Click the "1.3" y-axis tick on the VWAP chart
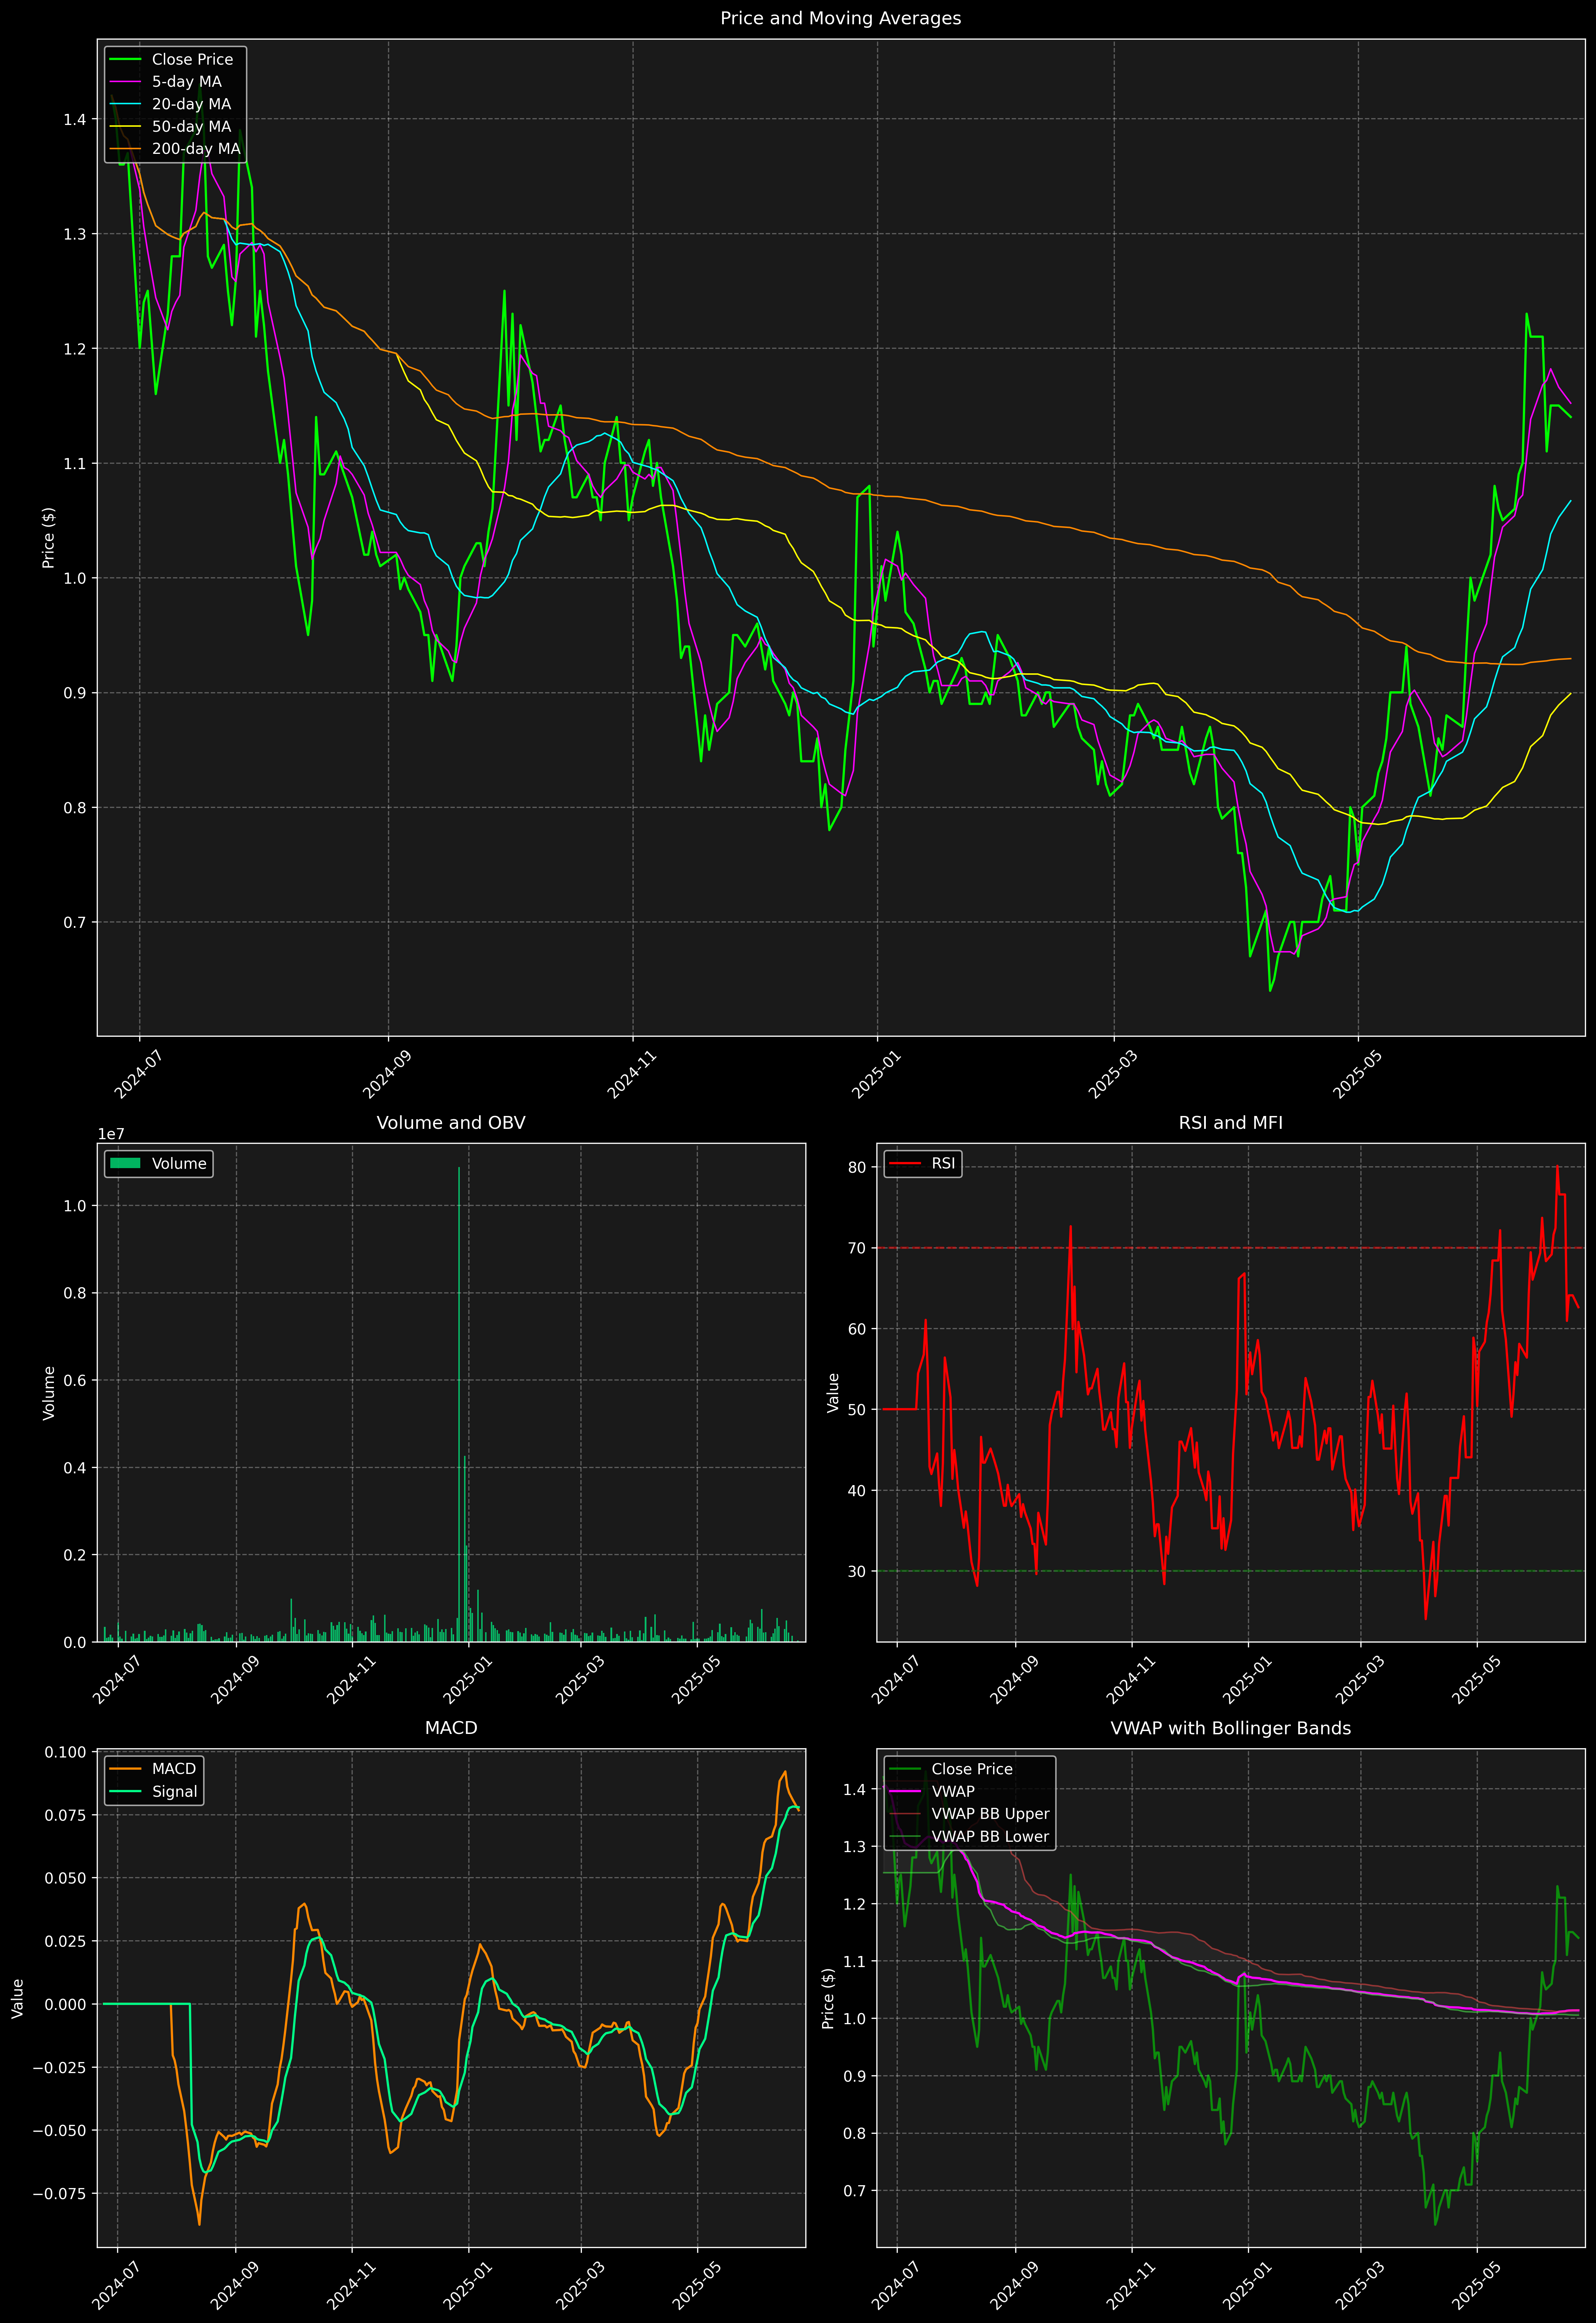Image resolution: width=1596 pixels, height=2323 pixels. [x=855, y=1847]
